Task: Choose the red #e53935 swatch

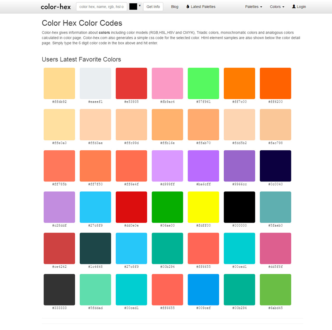Action: [x=131, y=83]
